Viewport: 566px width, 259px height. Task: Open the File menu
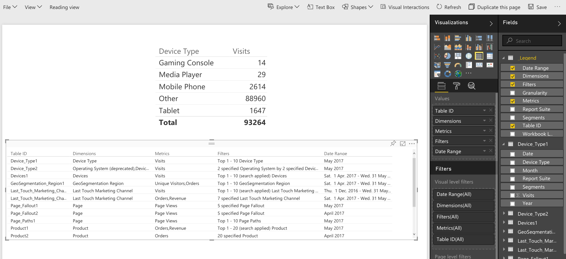coord(10,7)
